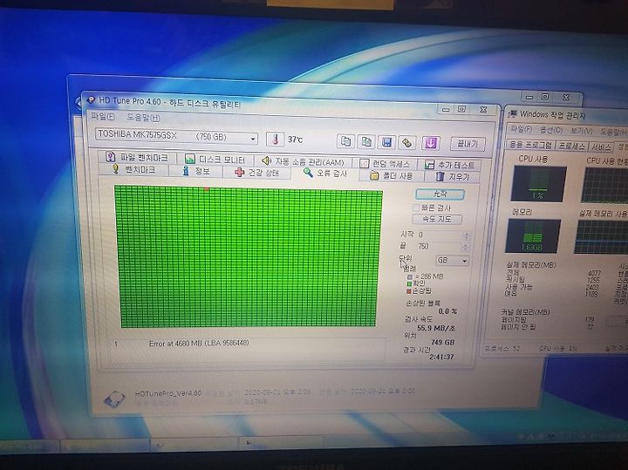Open the 파일 벤치마크 tab
The width and height of the screenshot is (628, 470).
click(137, 157)
